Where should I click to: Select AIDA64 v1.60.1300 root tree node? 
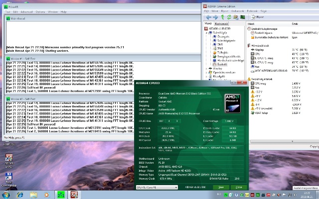pos(217,29)
